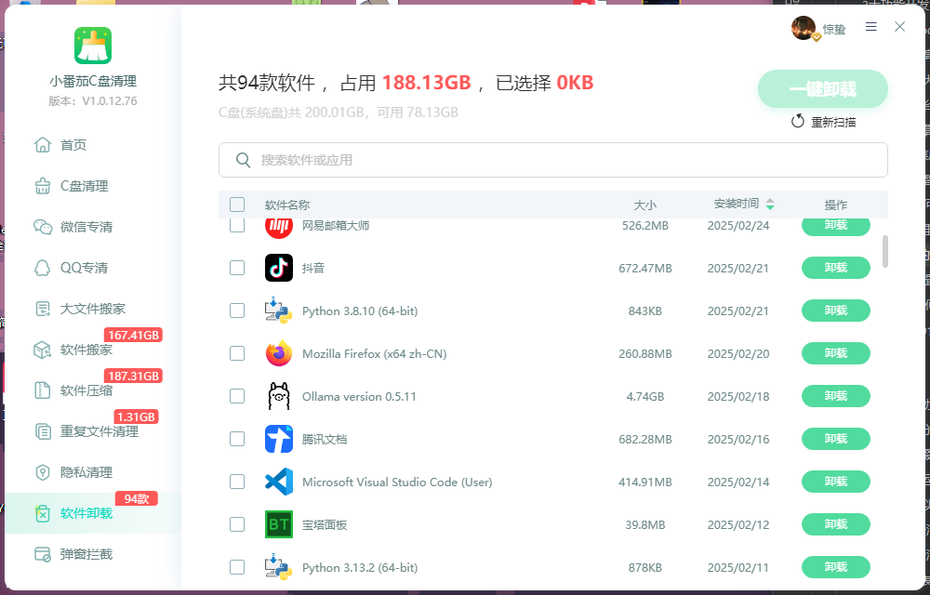Uninstall 宝塔面板 via 卸载 button
Image resolution: width=930 pixels, height=595 pixels.
tap(836, 524)
